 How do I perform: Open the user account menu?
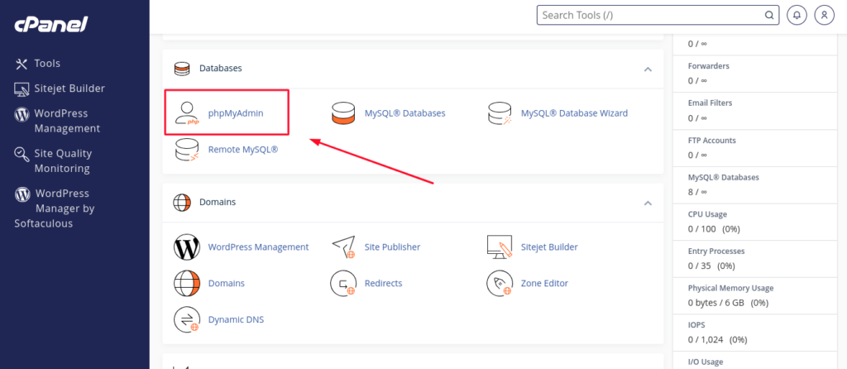(825, 15)
